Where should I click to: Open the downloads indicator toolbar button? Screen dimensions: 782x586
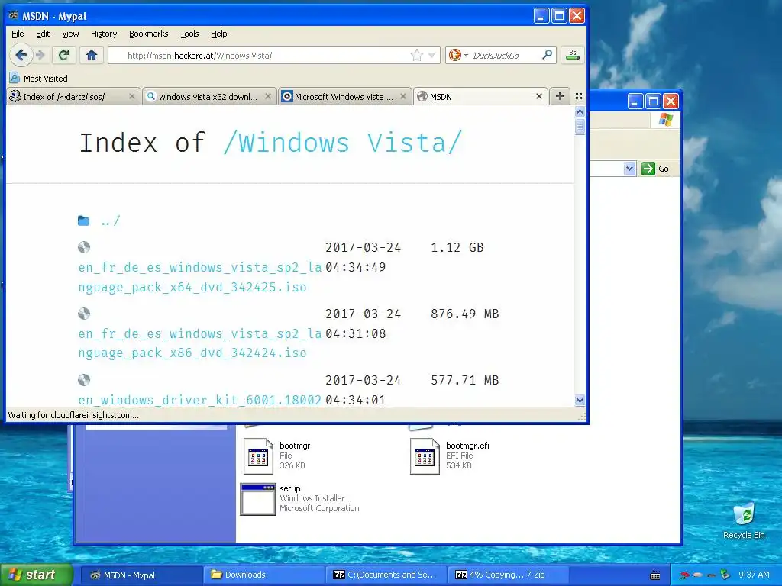click(573, 55)
